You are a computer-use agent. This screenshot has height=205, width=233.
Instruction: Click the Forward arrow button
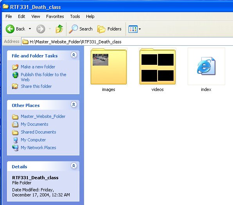[41, 29]
